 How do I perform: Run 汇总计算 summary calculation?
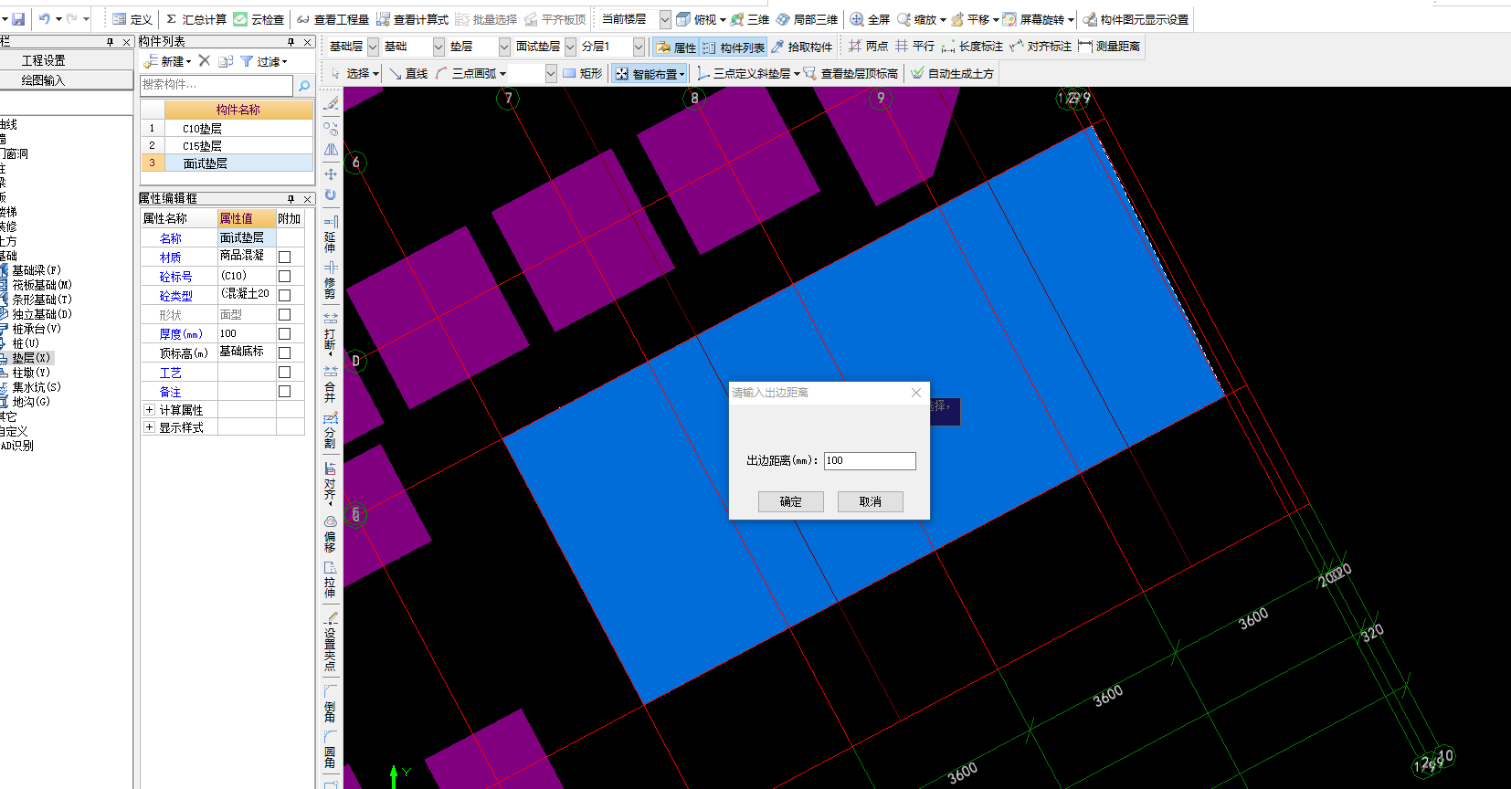[x=195, y=19]
